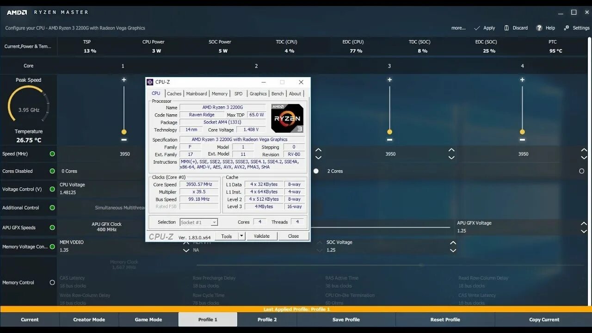The image size is (592, 333).
Task: Open Help via the question mark icon
Action: tap(539, 28)
